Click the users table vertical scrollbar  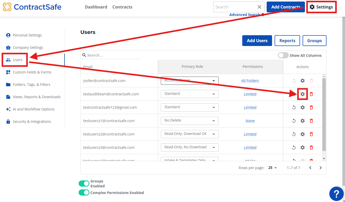coord(324,114)
